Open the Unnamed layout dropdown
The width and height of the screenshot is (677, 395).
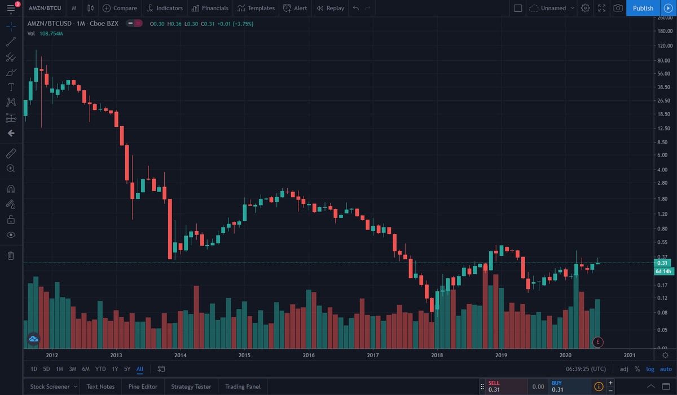point(552,8)
